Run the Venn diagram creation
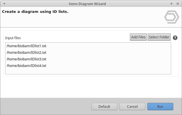 [160, 106]
